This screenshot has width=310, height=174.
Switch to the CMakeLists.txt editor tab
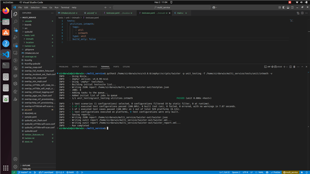click(x=68, y=13)
